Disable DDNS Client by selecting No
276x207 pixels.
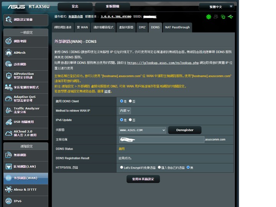(130, 101)
